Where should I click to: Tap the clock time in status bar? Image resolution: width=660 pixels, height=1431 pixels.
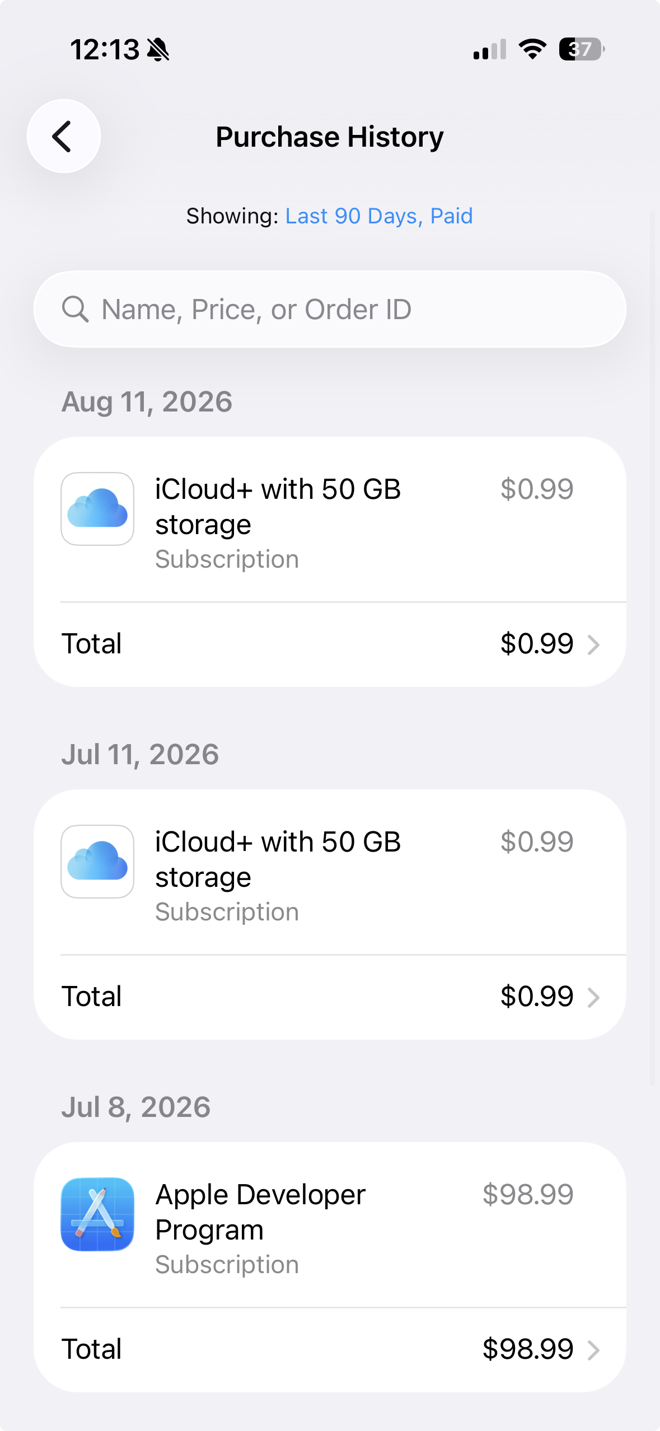click(x=105, y=49)
